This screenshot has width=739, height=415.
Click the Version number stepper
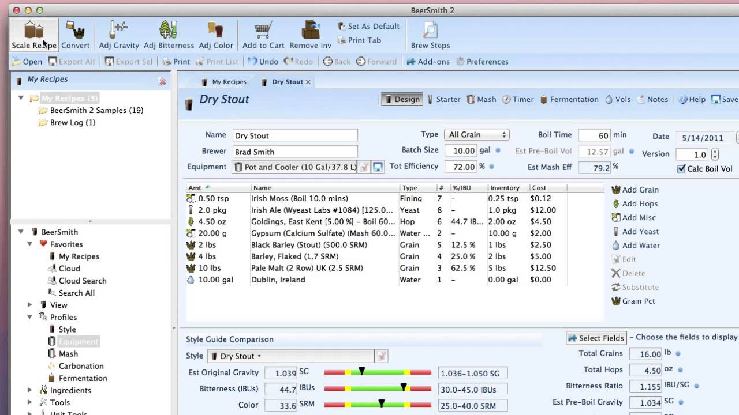pyautogui.click(x=715, y=154)
